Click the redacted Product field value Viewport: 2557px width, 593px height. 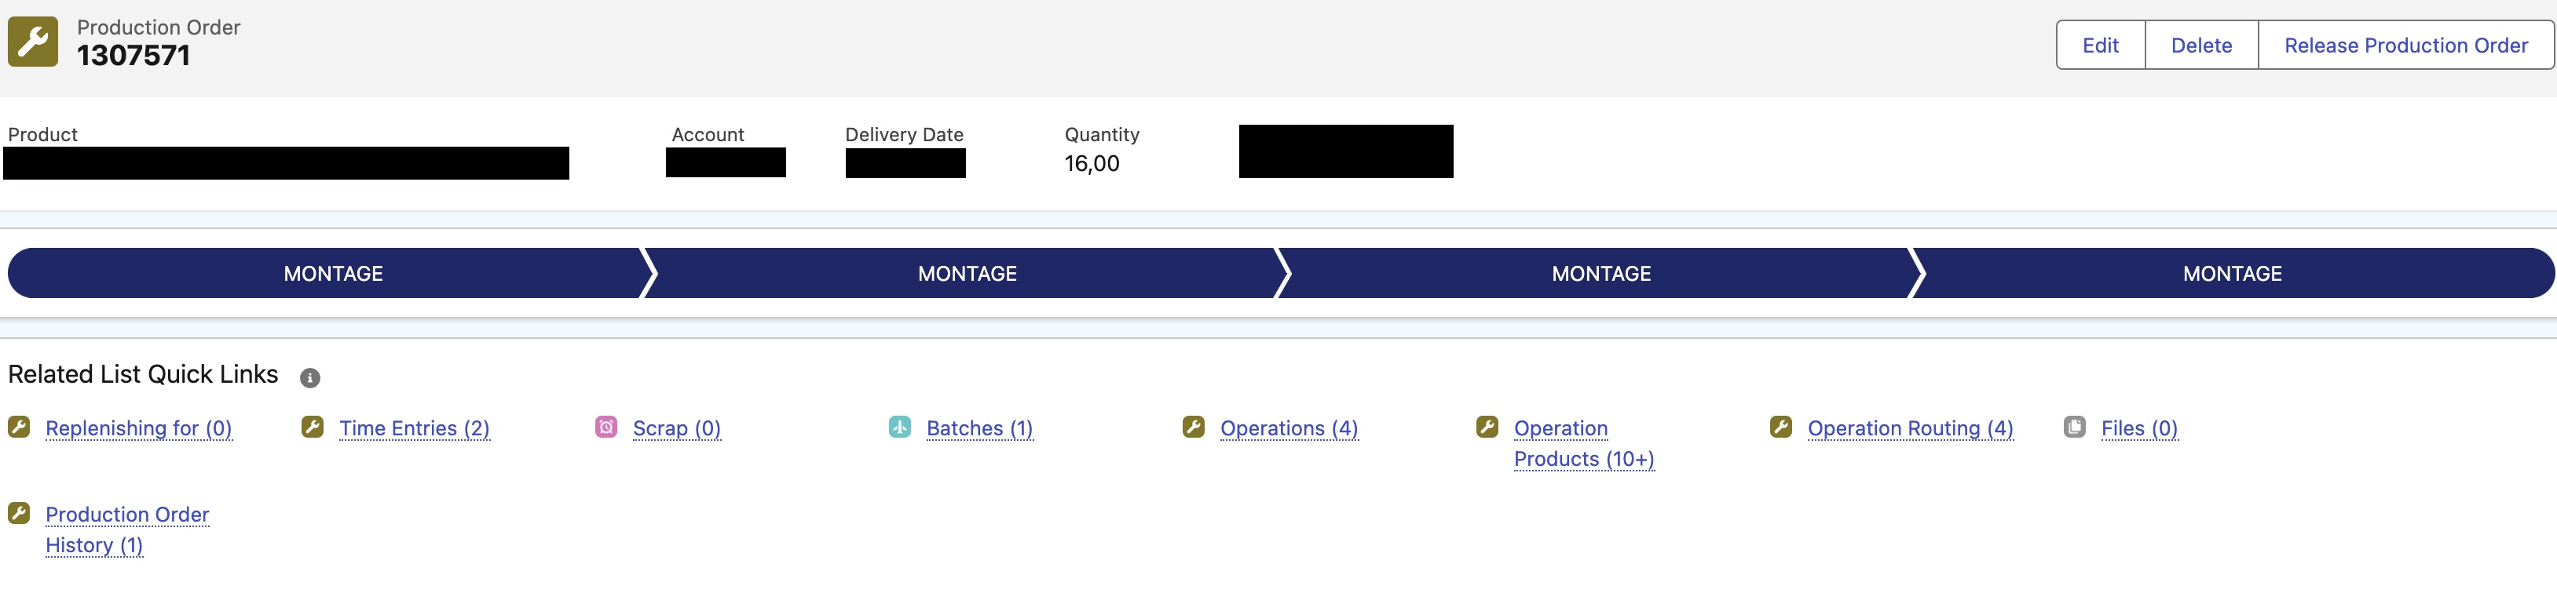286,164
